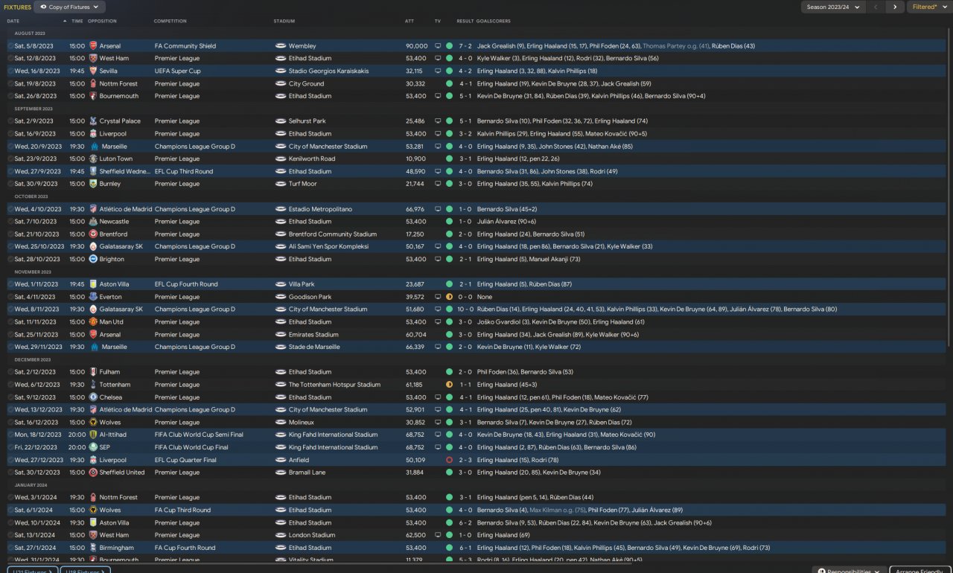The image size is (953, 573).
Task: Sort by the Goalscorers column header
Action: tap(494, 21)
